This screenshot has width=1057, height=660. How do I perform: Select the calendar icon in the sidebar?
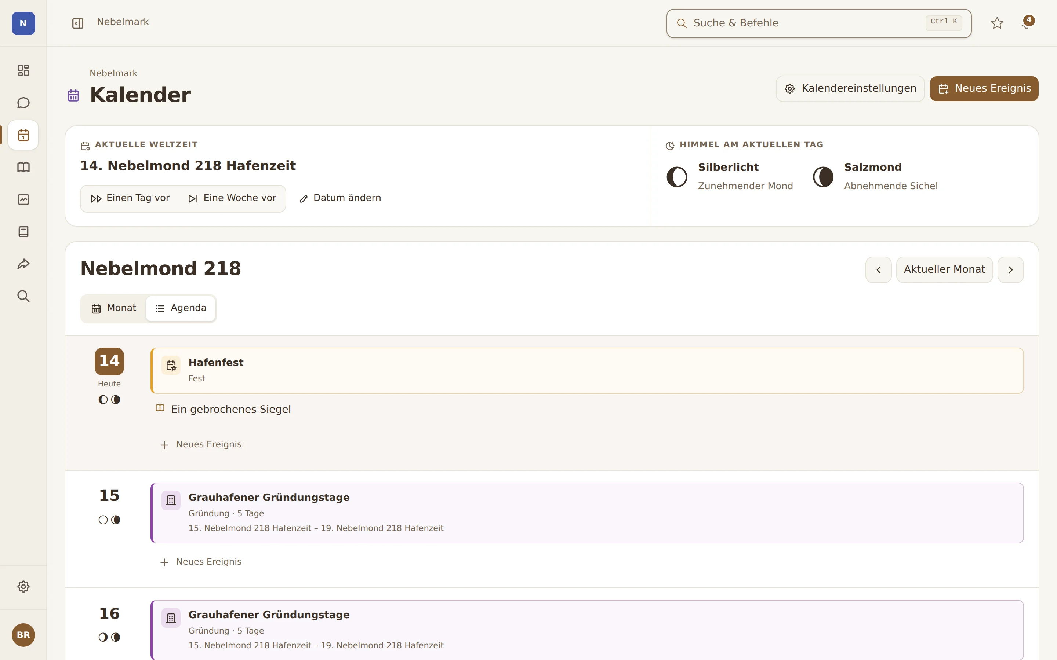[x=23, y=135]
